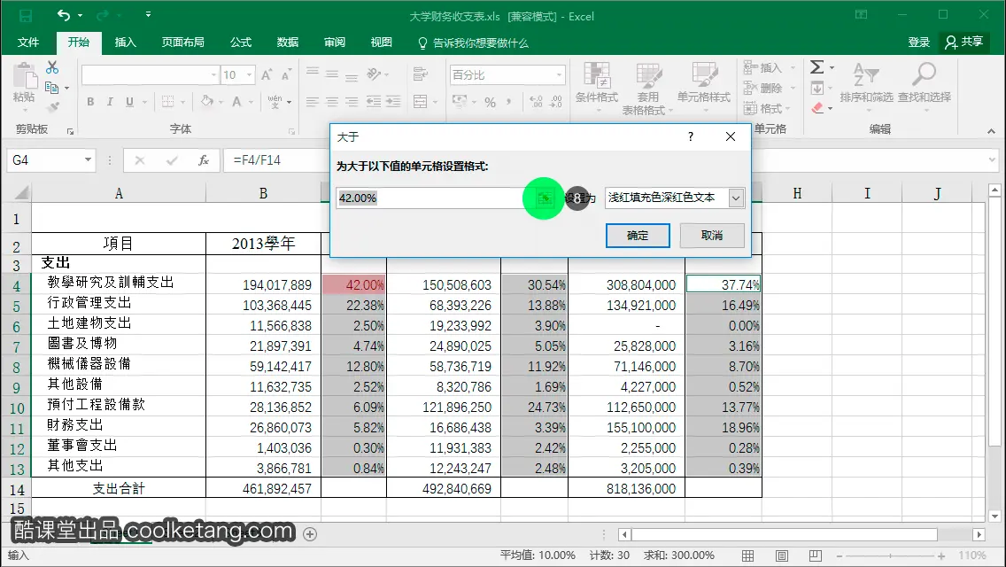
Task: Click the Cut scissors icon
Action: [x=52, y=67]
